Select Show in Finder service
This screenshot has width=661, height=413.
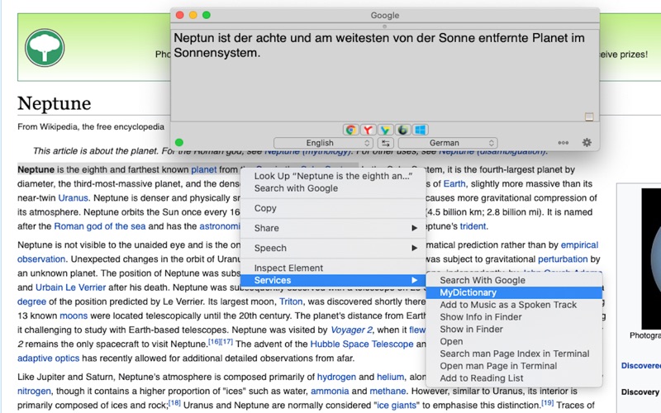coord(514,329)
